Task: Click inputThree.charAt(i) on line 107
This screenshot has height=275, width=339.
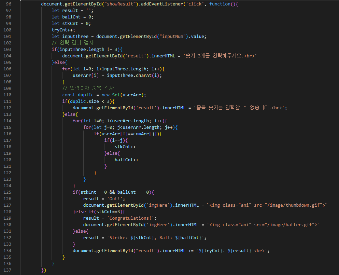Action: click(133, 75)
